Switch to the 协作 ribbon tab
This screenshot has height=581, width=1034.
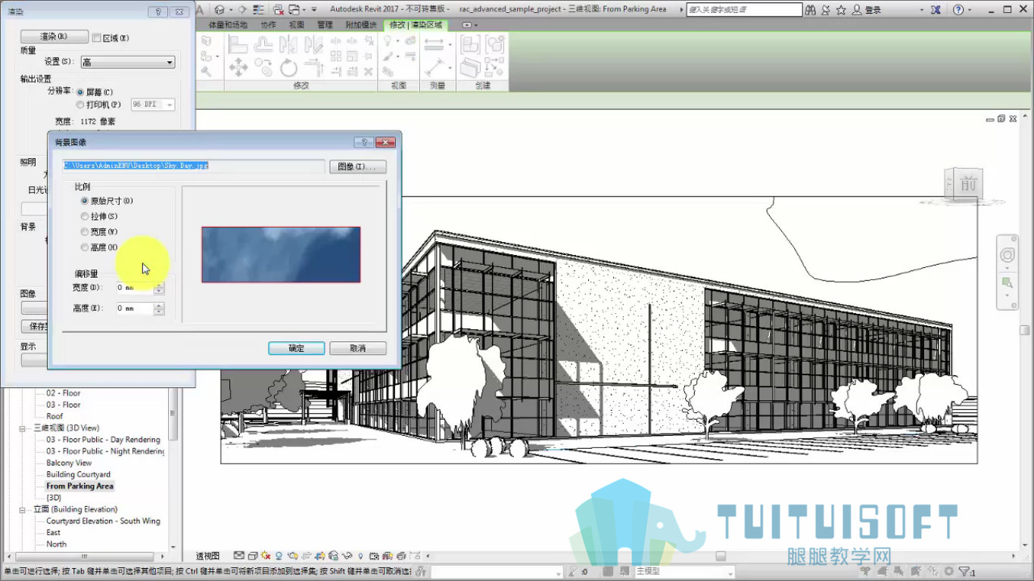pyautogui.click(x=268, y=25)
